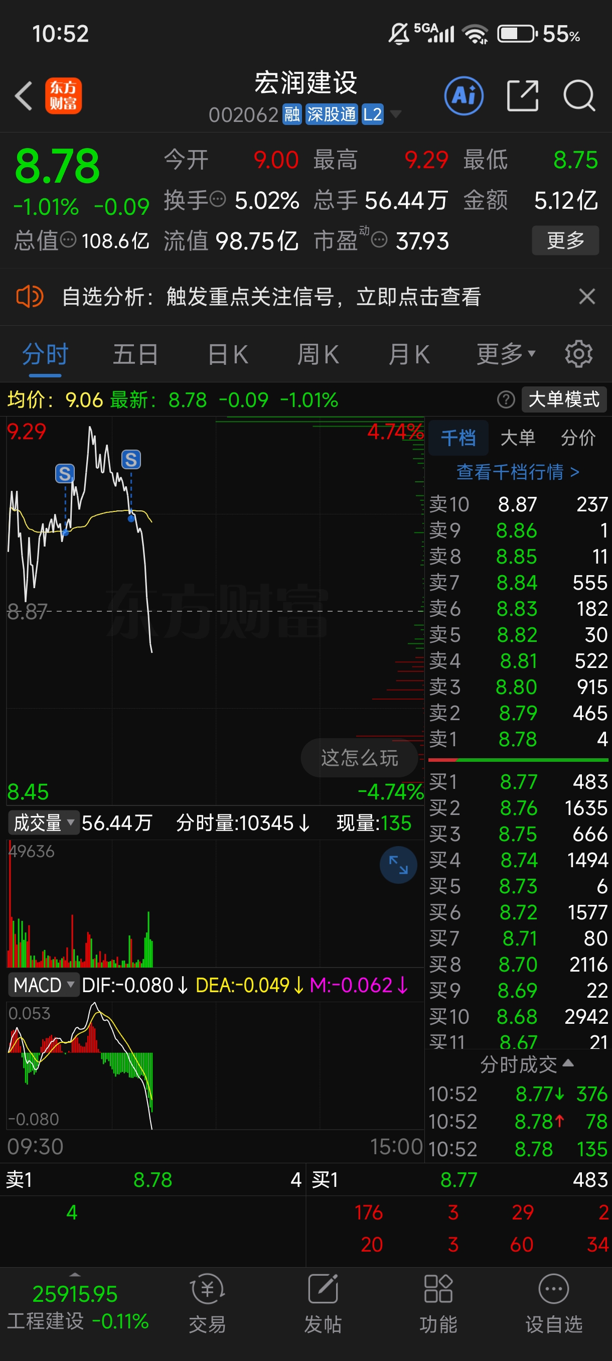This screenshot has height=1361, width=612.
Task: Tap the speaker announcement icon
Action: [30, 297]
